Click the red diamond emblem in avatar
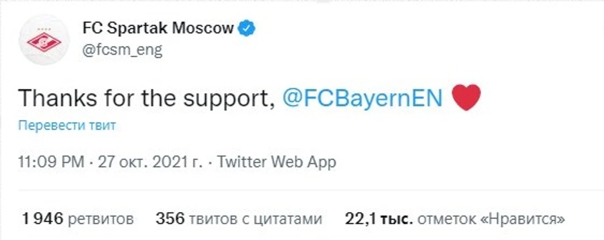The height and width of the screenshot is (240, 604). (44, 42)
